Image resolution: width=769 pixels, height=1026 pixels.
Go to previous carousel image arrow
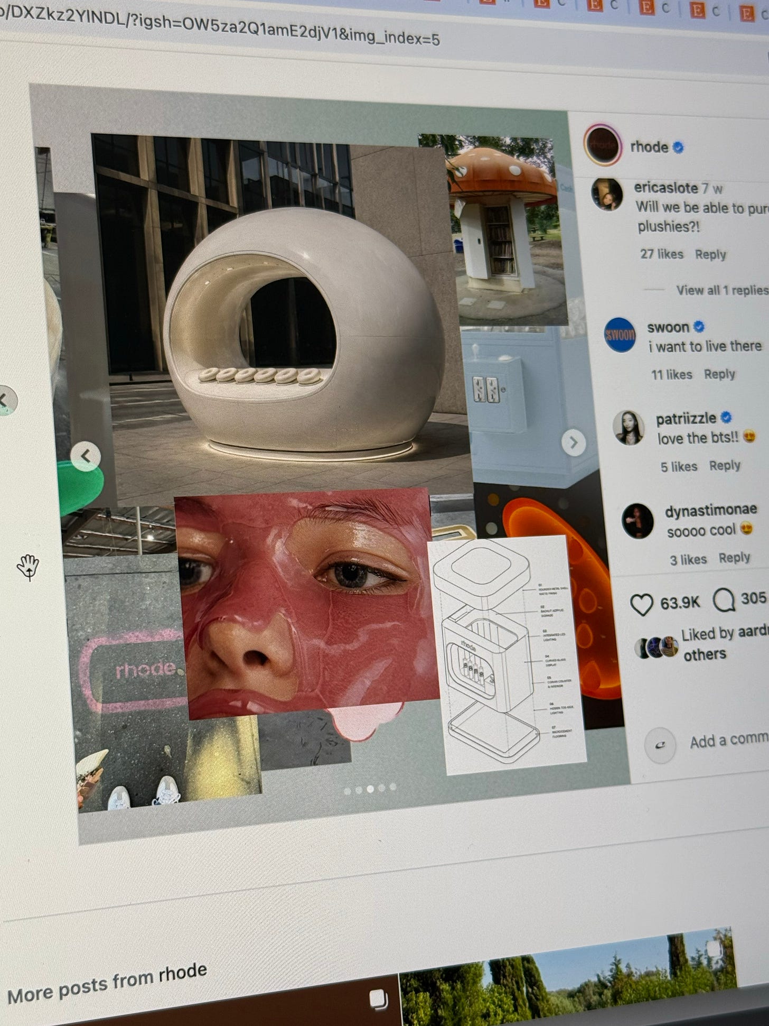(86, 456)
